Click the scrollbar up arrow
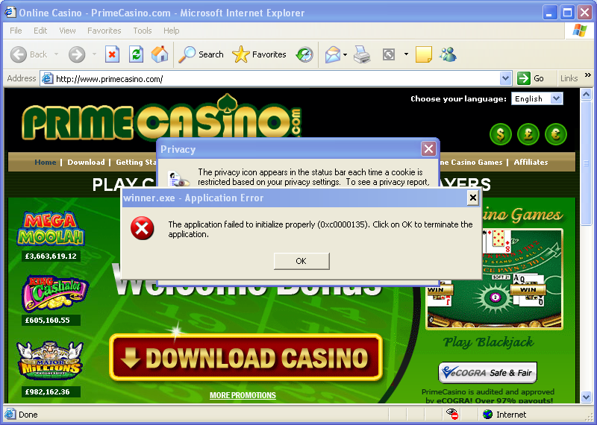This screenshot has height=425, width=597. point(587,94)
